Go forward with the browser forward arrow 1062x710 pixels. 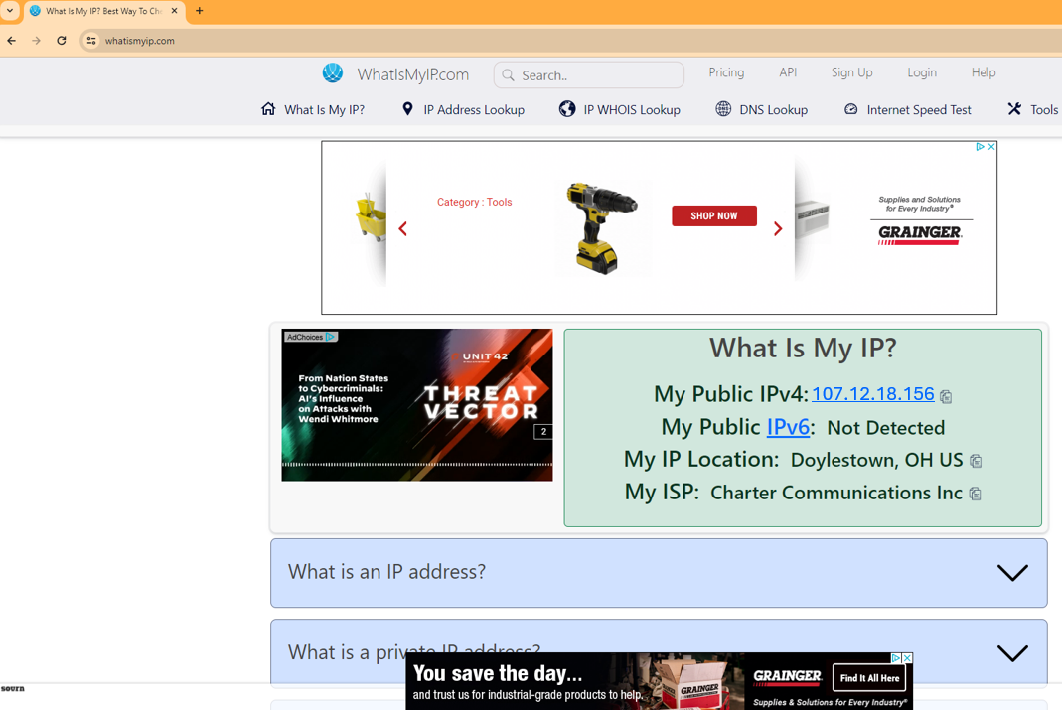pos(36,41)
